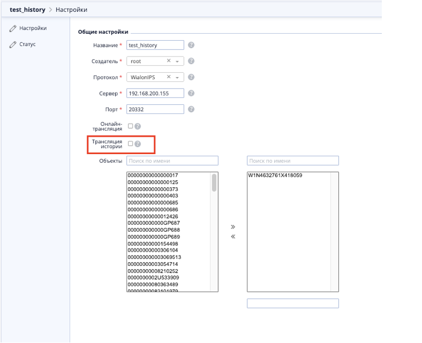422x343 pixels.
Task: Click help icon beside Онлайн-трансляция checkbox
Action: coord(137,126)
